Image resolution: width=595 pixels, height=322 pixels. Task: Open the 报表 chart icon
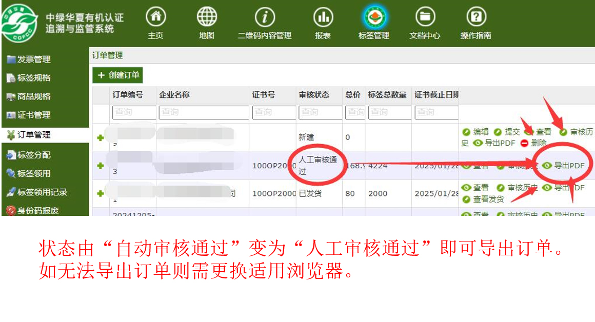click(323, 17)
